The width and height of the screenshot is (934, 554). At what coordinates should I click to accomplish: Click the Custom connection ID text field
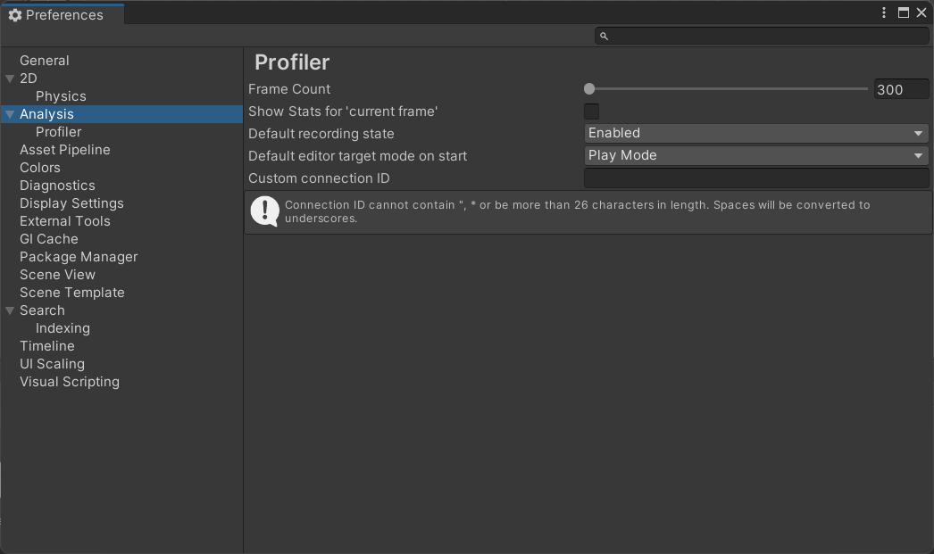pyautogui.click(x=755, y=178)
